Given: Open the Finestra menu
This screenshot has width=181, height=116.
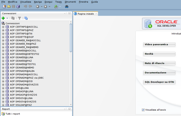Looking at the screenshot, I should tap(83, 2).
